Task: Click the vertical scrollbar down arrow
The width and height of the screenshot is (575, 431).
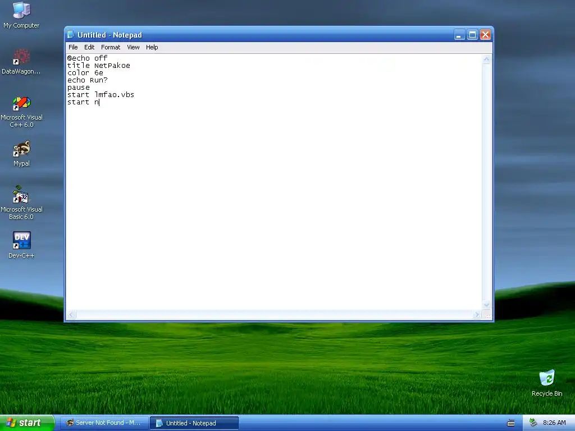Action: click(486, 305)
